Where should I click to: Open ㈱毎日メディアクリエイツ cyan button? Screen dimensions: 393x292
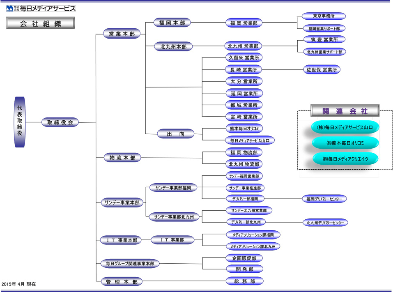click(x=345, y=159)
